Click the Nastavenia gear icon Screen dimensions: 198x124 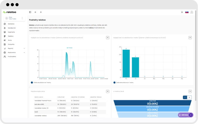pyautogui.click(x=5, y=52)
